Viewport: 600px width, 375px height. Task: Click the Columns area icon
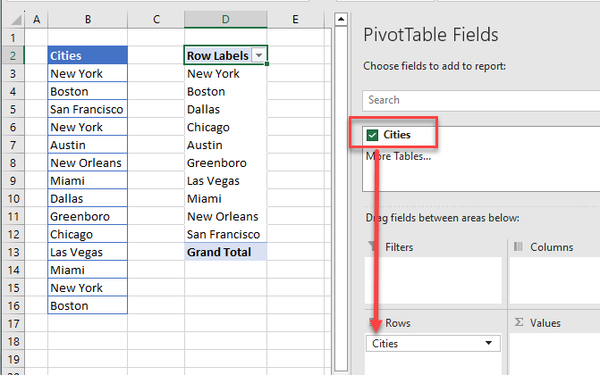point(517,247)
